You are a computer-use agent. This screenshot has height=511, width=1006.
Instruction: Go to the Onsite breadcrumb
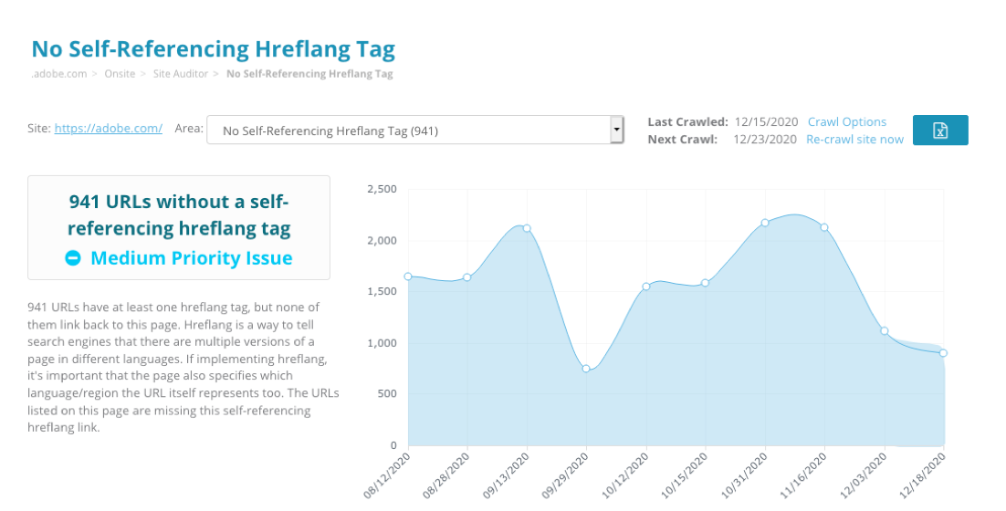pyautogui.click(x=120, y=74)
